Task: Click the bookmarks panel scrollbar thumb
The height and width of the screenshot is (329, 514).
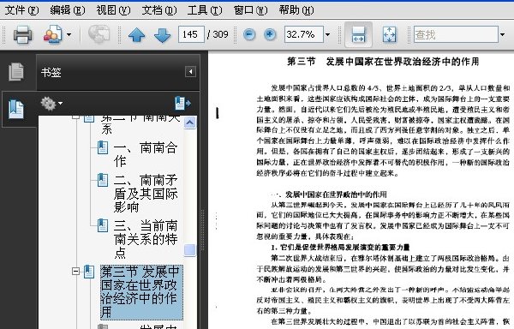Action: [190, 250]
